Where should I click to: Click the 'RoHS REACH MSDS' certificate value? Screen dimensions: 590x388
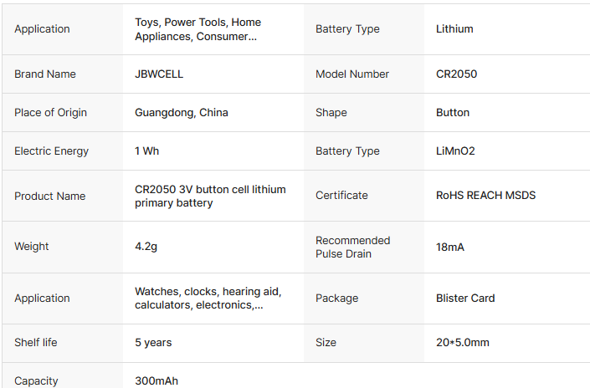pos(485,196)
